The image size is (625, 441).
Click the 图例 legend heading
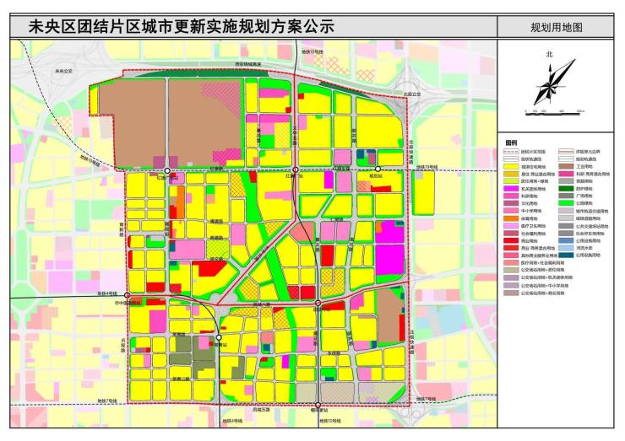(511, 143)
